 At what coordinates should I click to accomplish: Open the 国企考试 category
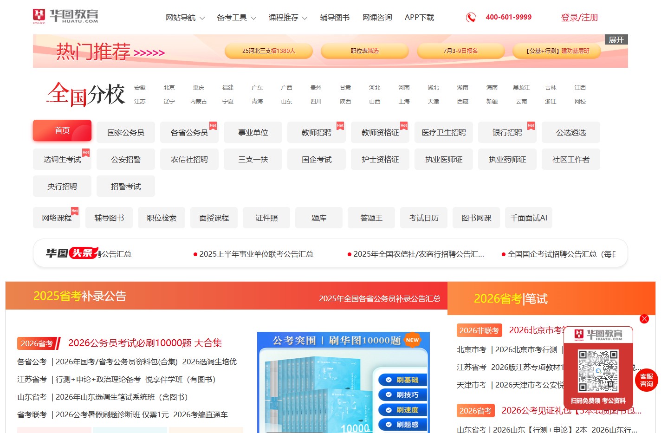(317, 160)
